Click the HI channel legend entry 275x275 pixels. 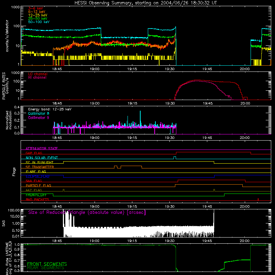[37, 78]
